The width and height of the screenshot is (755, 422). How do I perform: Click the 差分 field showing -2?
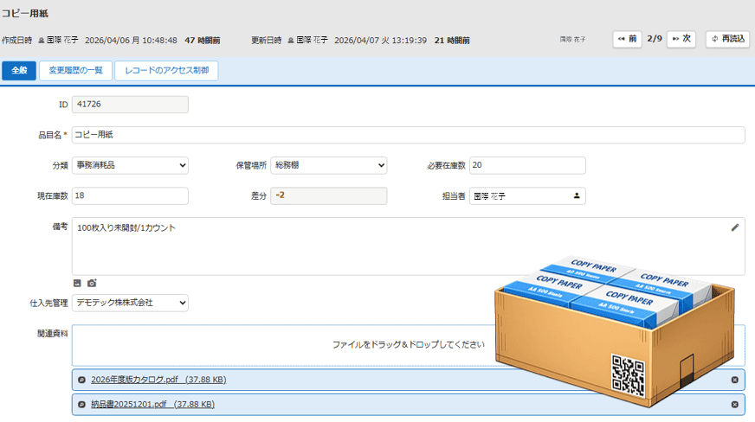[x=329, y=195]
